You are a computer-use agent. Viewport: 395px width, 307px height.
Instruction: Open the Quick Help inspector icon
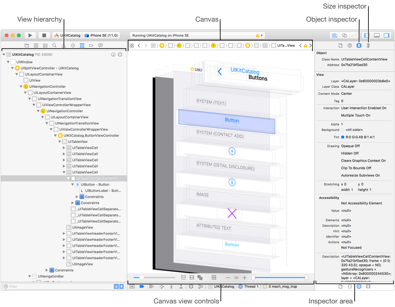click(x=350, y=45)
